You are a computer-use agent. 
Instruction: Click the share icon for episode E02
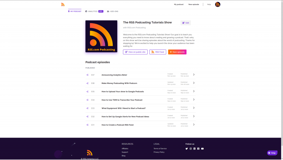point(87,117)
